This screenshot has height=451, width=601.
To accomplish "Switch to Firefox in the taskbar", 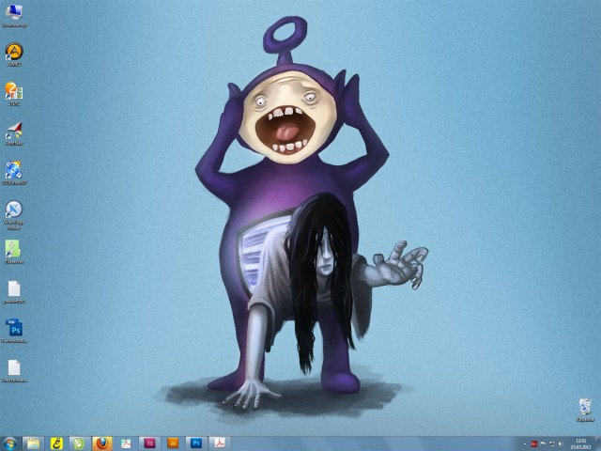I will click(102, 443).
